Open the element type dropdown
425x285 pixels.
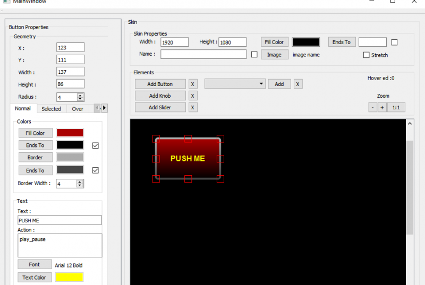235,84
